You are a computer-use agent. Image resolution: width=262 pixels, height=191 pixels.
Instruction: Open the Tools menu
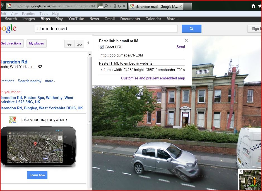pyautogui.click(x=44, y=13)
